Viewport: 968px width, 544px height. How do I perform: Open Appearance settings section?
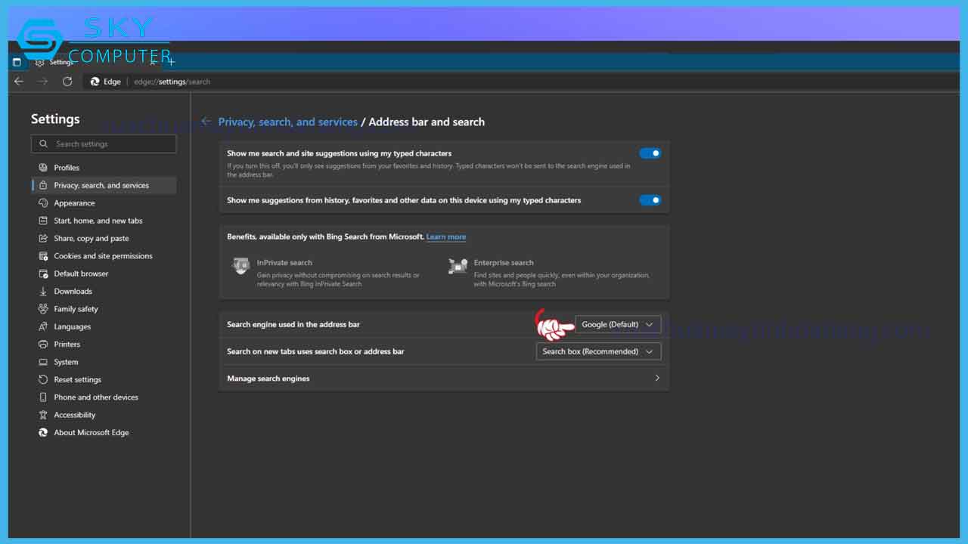pyautogui.click(x=104, y=203)
